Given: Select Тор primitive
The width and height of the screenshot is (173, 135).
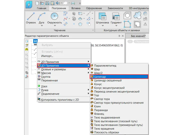Looking at the screenshot, I should [119, 95].
